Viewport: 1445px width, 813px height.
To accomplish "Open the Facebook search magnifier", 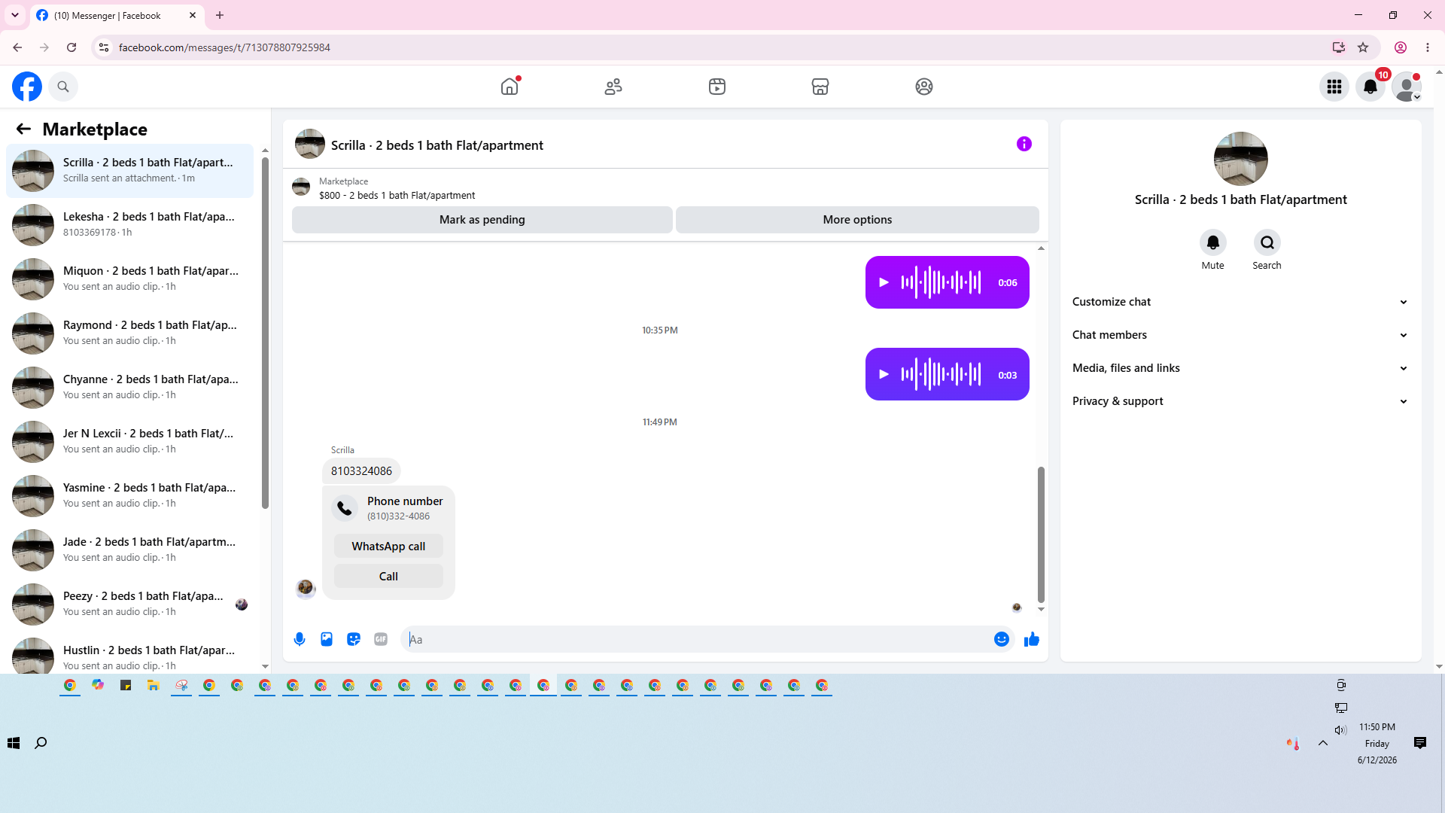I will (63, 87).
